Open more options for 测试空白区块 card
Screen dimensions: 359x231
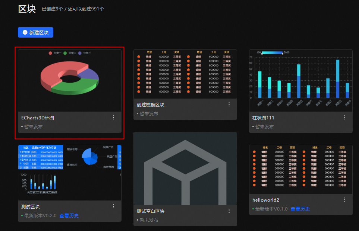(229, 211)
